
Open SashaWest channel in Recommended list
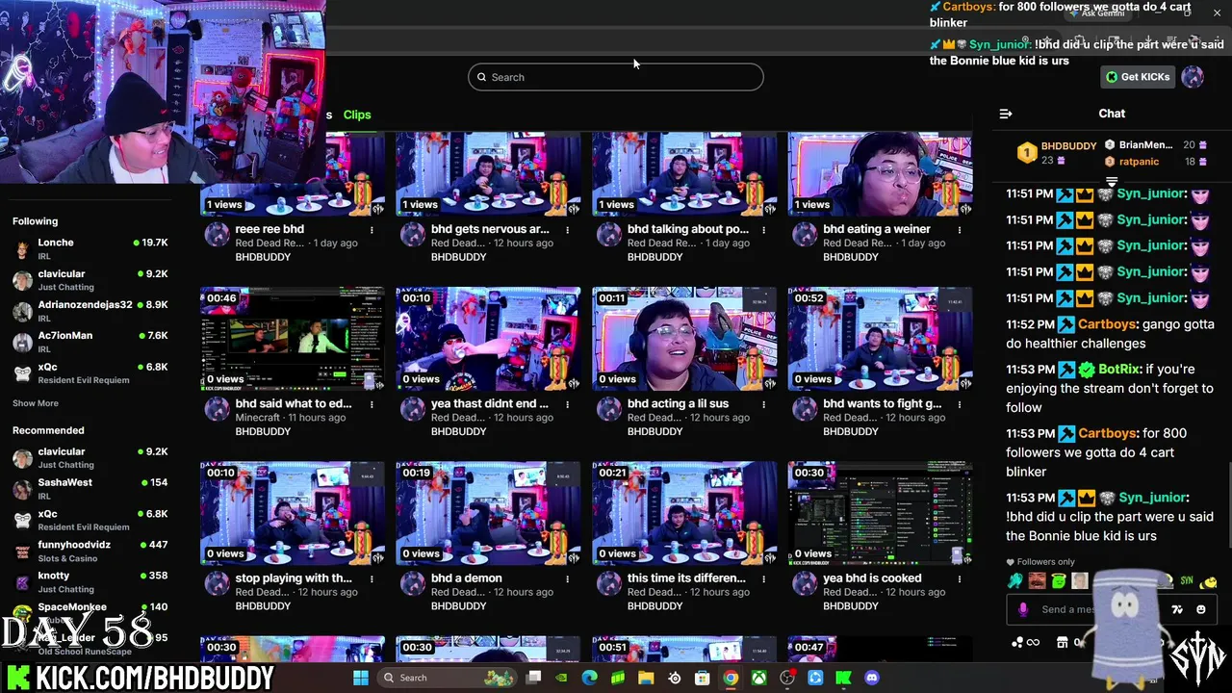(90, 489)
